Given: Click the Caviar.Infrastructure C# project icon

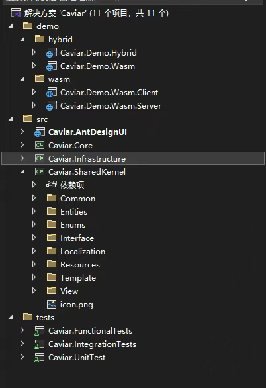Looking at the screenshot, I should [x=40, y=158].
